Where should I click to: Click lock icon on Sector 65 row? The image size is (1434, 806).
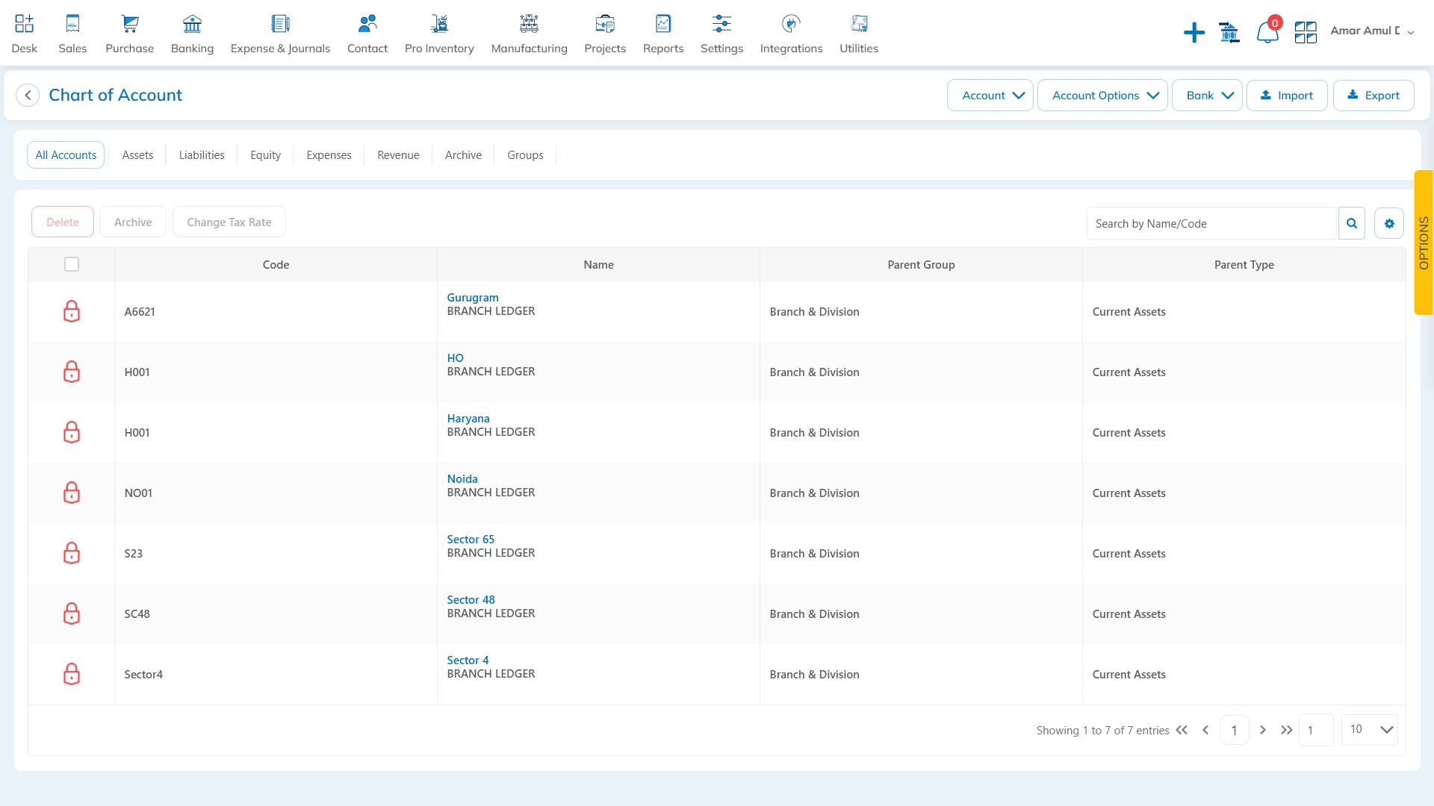pos(72,553)
